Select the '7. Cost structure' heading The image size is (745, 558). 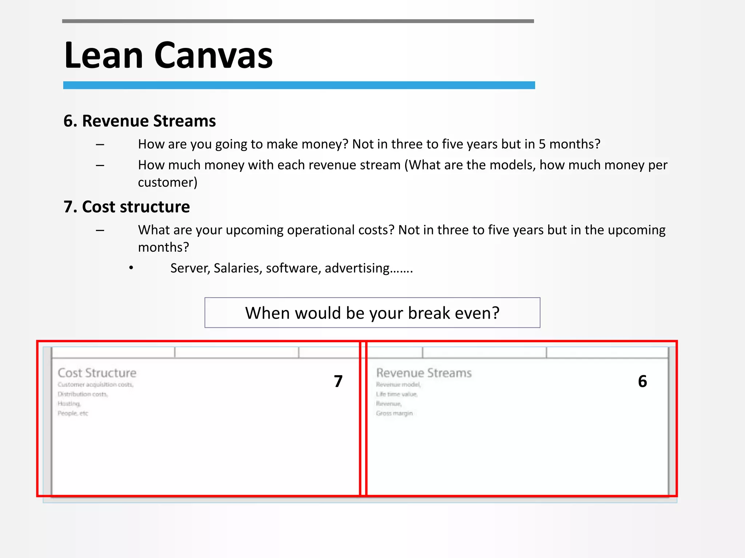coord(127,207)
